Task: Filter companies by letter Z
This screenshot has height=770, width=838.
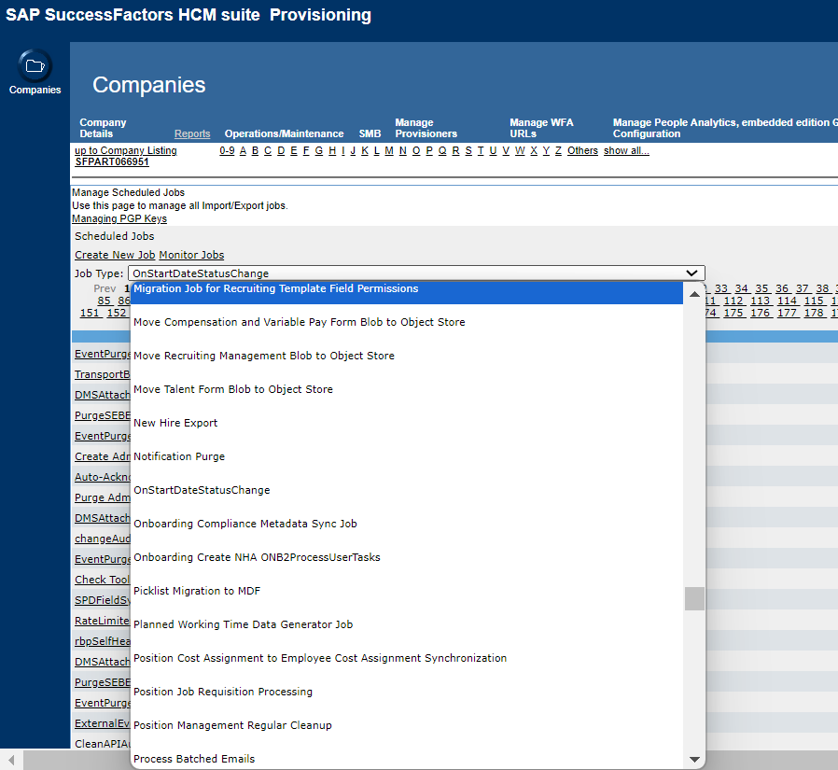Action: tap(558, 150)
